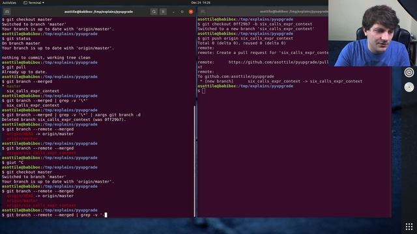Click 'Deleted branch six_calls_expr_context' line
The image size is (417, 234).
coord(64,120)
